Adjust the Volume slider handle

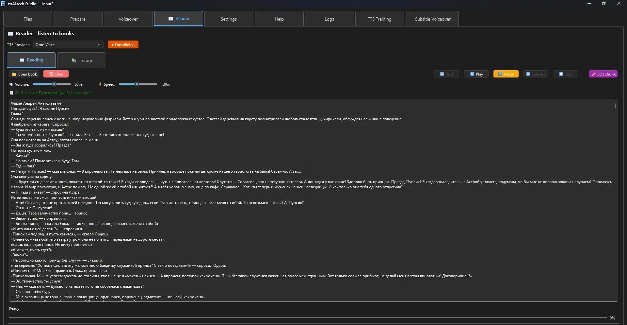pos(54,84)
